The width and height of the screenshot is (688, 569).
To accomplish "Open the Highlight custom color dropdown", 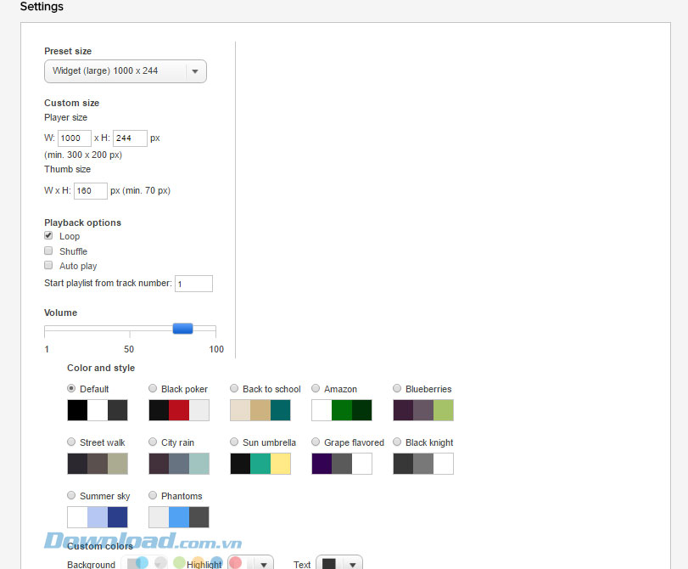I will pyautogui.click(x=263, y=565).
